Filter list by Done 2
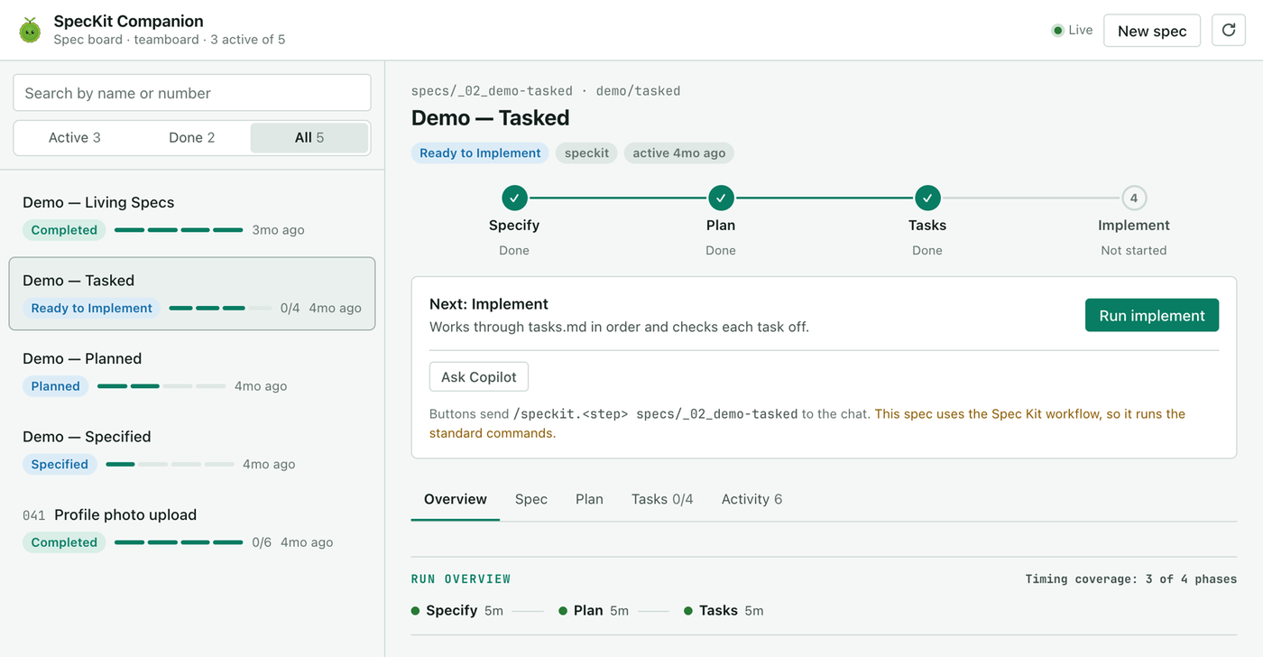1263x657 pixels. point(191,138)
